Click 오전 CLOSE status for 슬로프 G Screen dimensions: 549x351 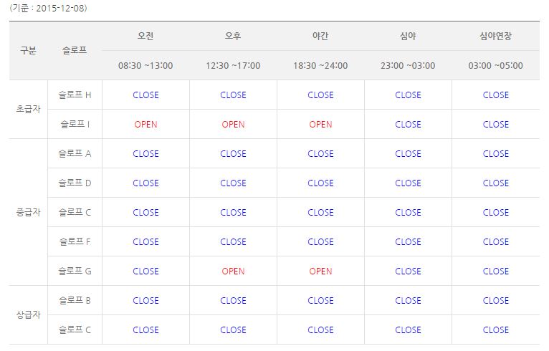(145, 271)
